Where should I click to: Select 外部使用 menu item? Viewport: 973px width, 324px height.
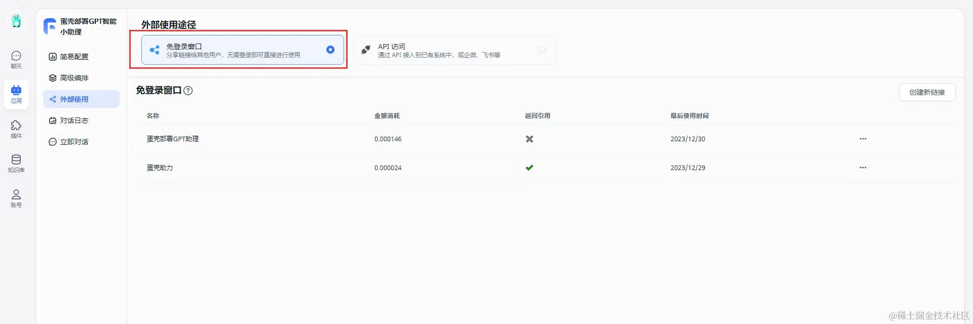(81, 99)
